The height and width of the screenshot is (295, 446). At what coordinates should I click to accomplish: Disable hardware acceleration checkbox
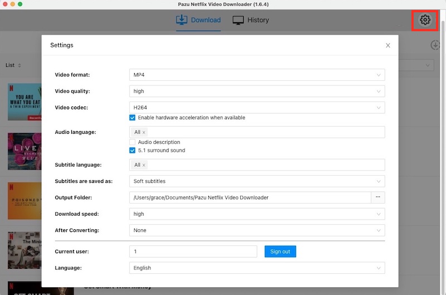(132, 118)
